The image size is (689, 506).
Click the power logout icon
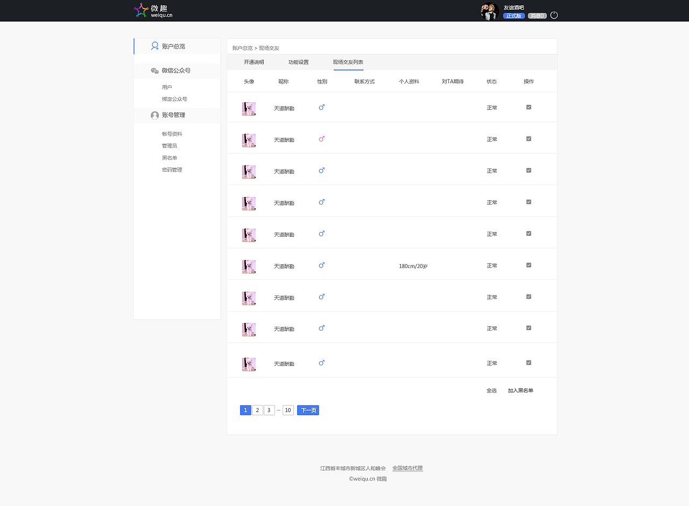coord(554,15)
